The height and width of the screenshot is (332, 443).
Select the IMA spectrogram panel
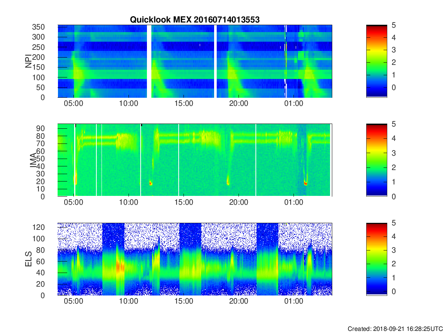tap(195, 160)
